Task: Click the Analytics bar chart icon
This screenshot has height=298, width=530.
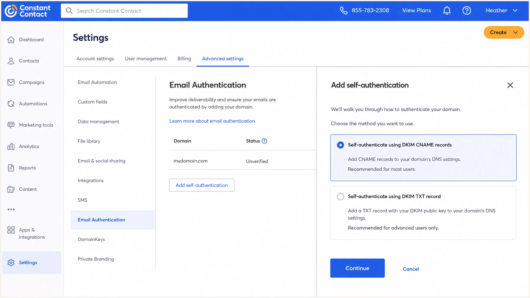Action: pyautogui.click(x=11, y=146)
